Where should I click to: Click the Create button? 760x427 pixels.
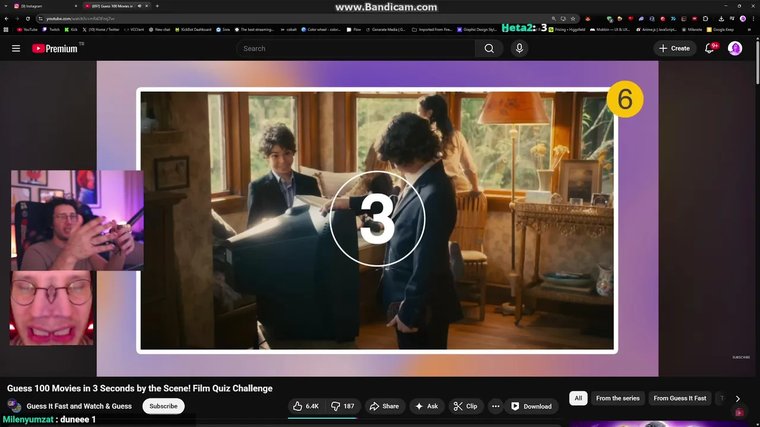[674, 49]
